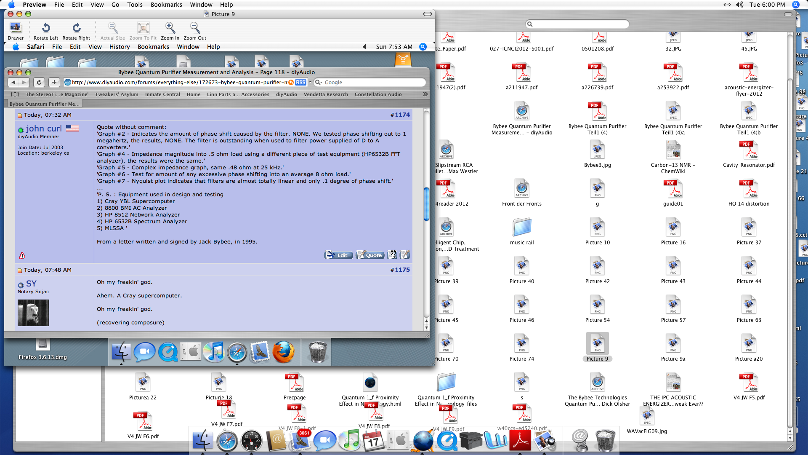Click the Zoom Out magnifier

pyautogui.click(x=195, y=31)
